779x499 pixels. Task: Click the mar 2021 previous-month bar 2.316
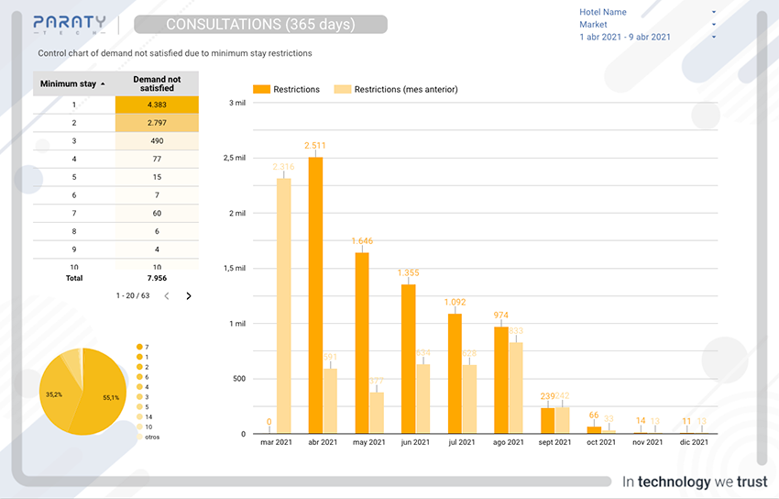(x=284, y=305)
